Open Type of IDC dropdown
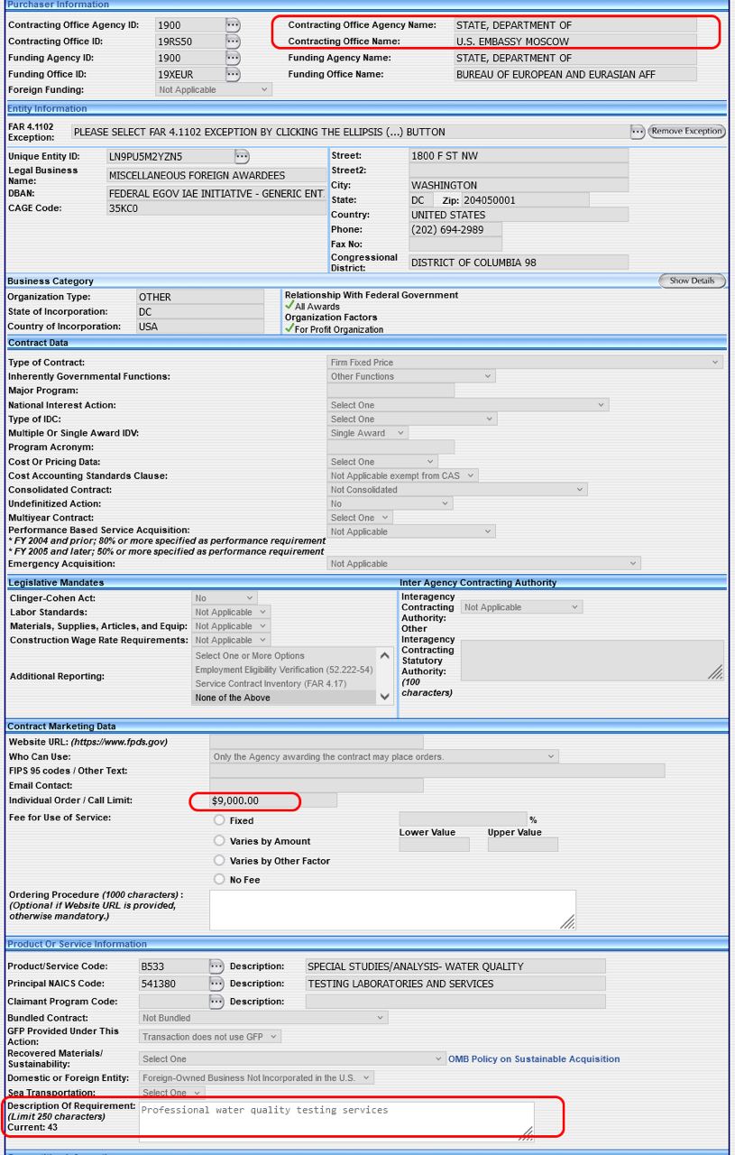Screen dimensions: 735x1155 coord(412,420)
